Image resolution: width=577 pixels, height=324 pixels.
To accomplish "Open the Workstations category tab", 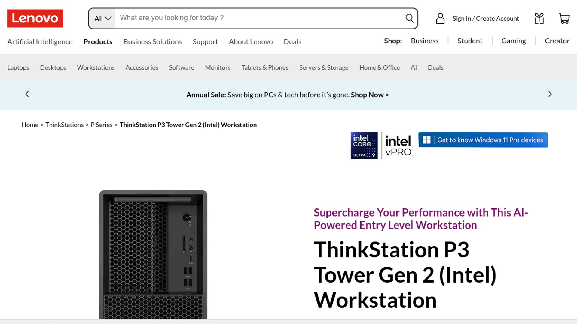I will tap(96, 67).
